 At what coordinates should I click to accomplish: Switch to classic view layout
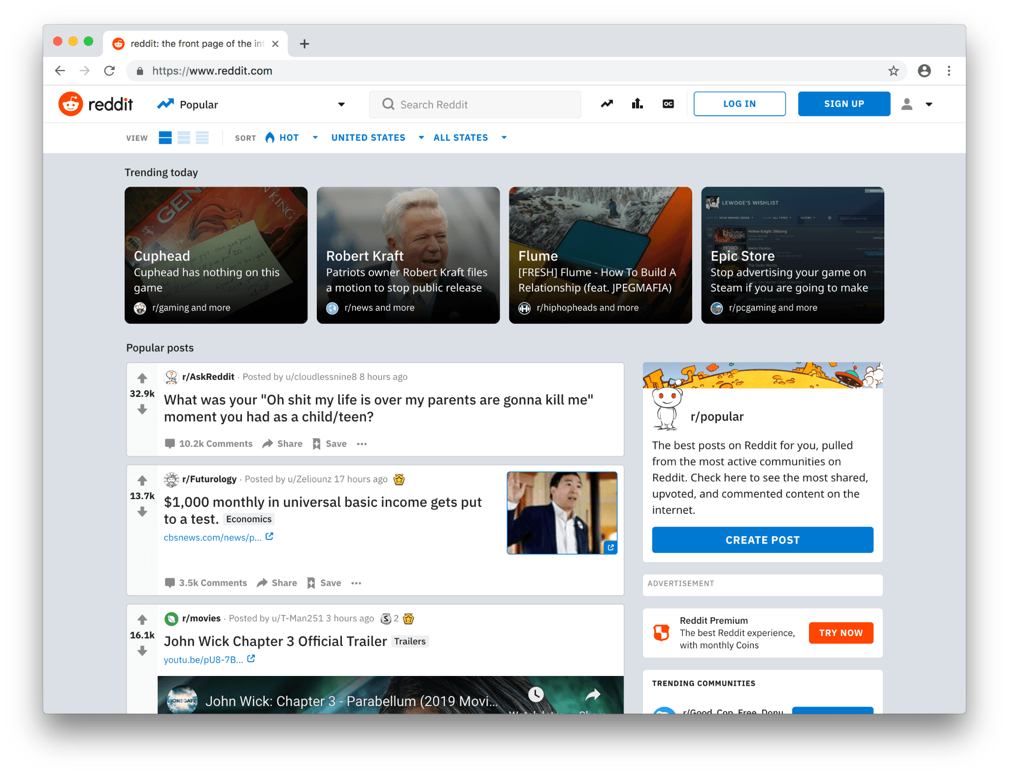point(184,138)
